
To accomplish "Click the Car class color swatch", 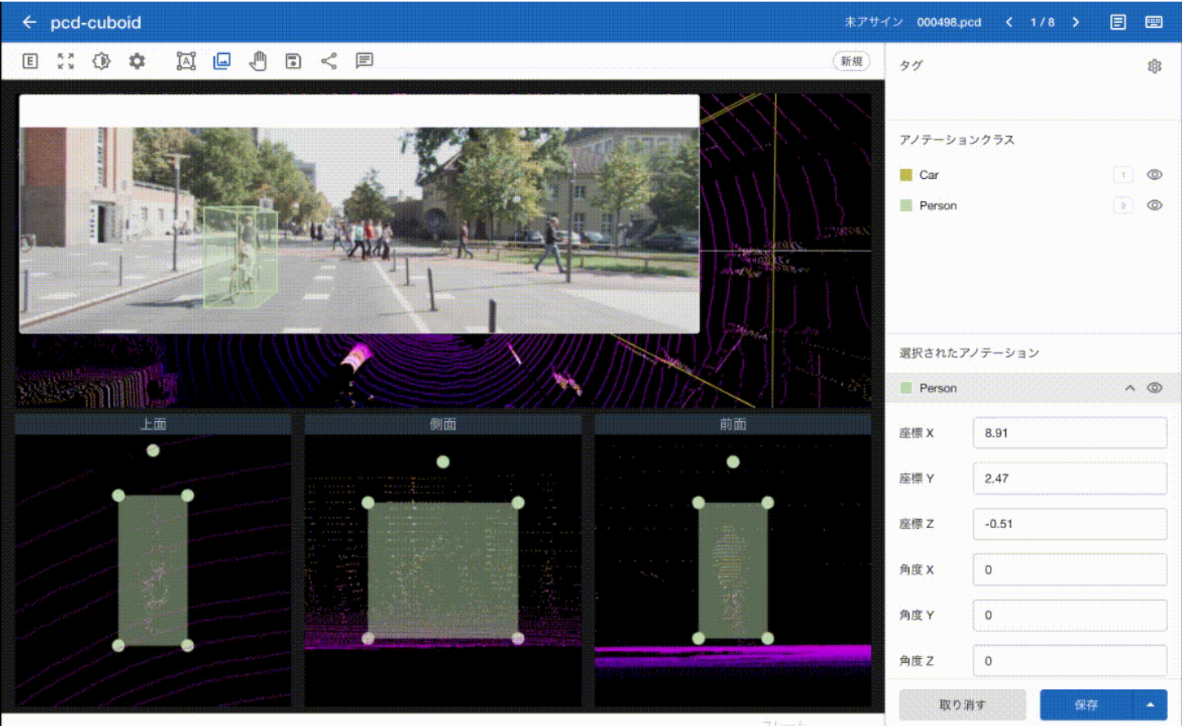I will point(906,175).
